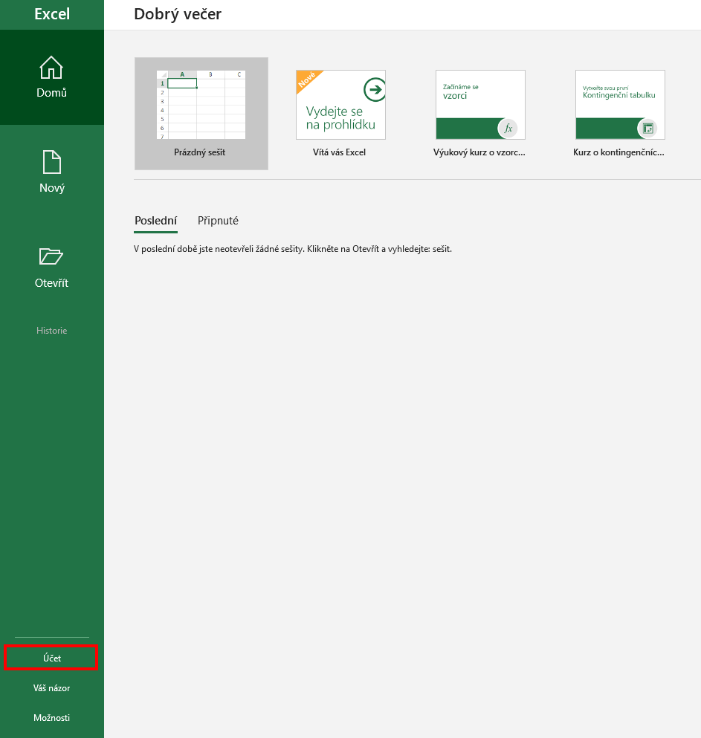The image size is (701, 738).
Task: Switch to the Poslední tab
Action: point(156,221)
